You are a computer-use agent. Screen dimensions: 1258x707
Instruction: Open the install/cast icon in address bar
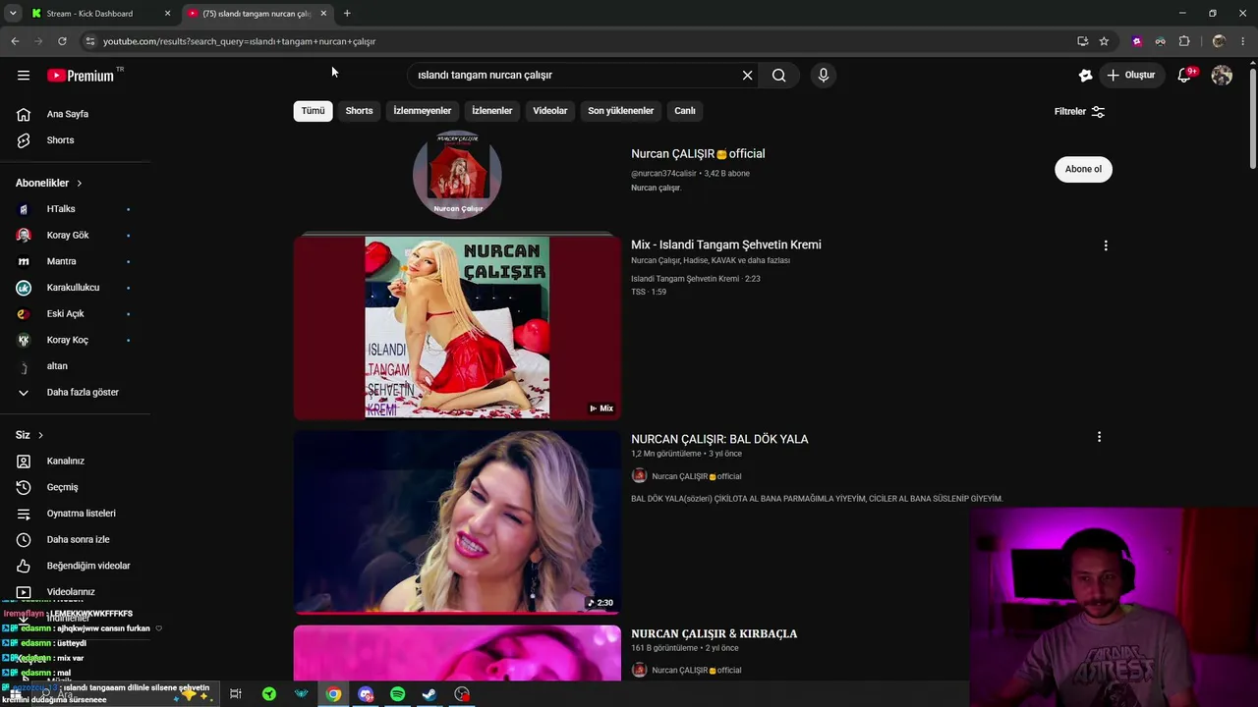1082,41
